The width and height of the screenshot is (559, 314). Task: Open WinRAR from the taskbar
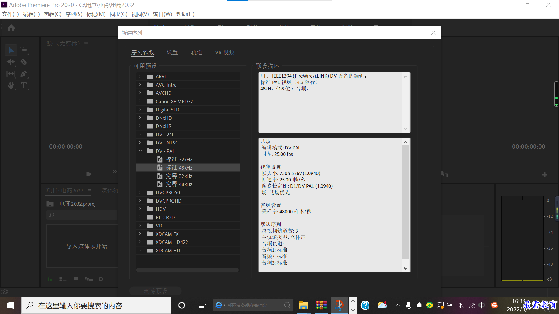[x=321, y=305]
